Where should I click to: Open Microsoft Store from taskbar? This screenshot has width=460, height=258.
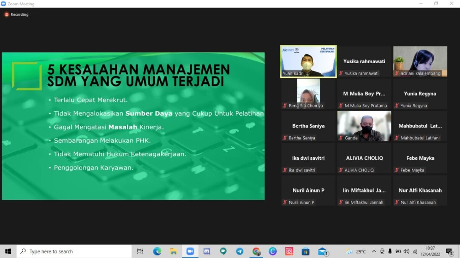coord(306,251)
